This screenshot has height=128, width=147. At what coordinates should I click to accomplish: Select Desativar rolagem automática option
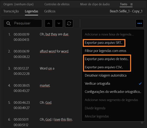[106, 75]
